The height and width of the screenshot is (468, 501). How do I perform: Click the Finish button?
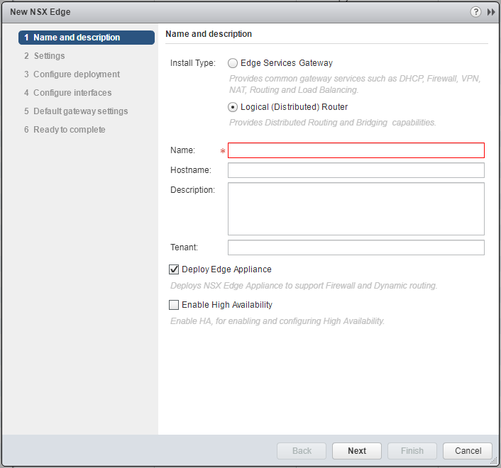412,451
